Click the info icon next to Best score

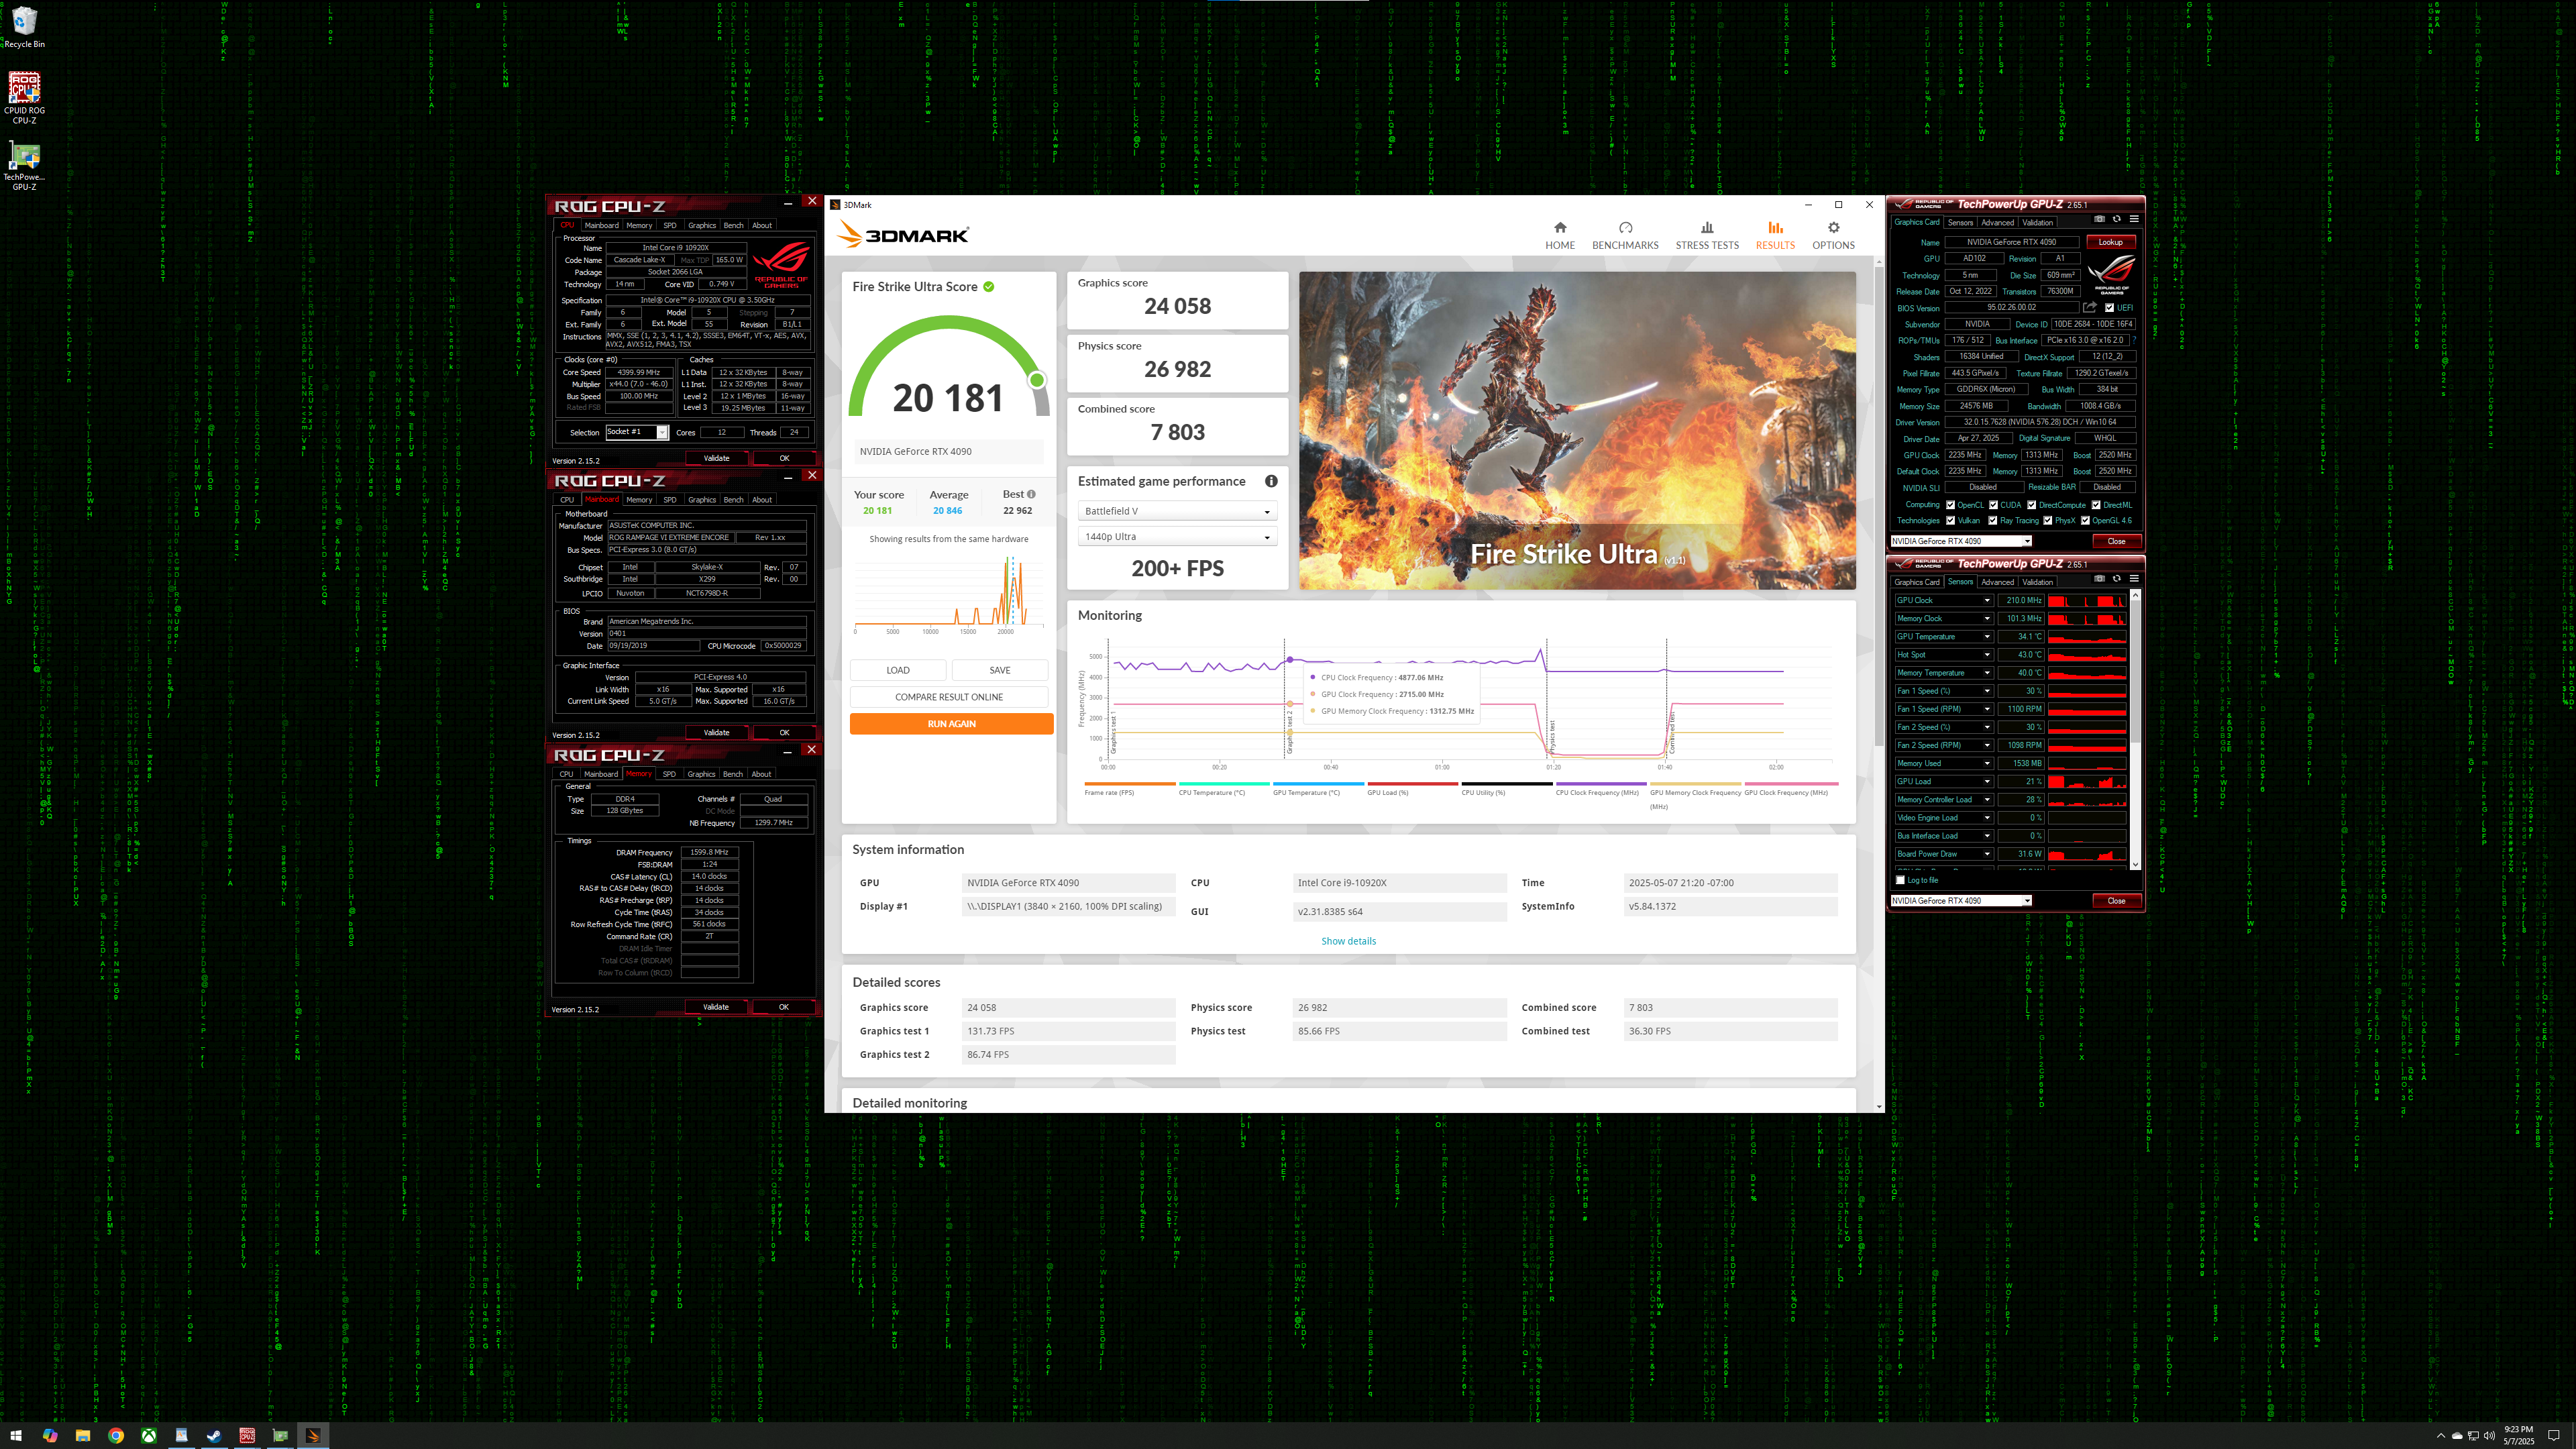pyautogui.click(x=1031, y=494)
